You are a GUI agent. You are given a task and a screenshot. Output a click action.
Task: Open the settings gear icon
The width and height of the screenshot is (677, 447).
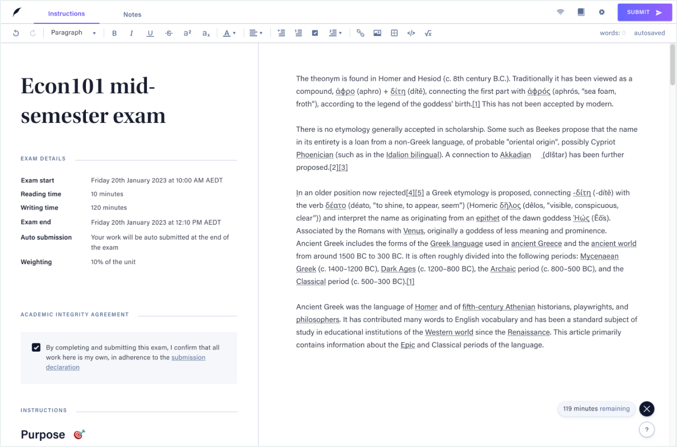click(601, 13)
